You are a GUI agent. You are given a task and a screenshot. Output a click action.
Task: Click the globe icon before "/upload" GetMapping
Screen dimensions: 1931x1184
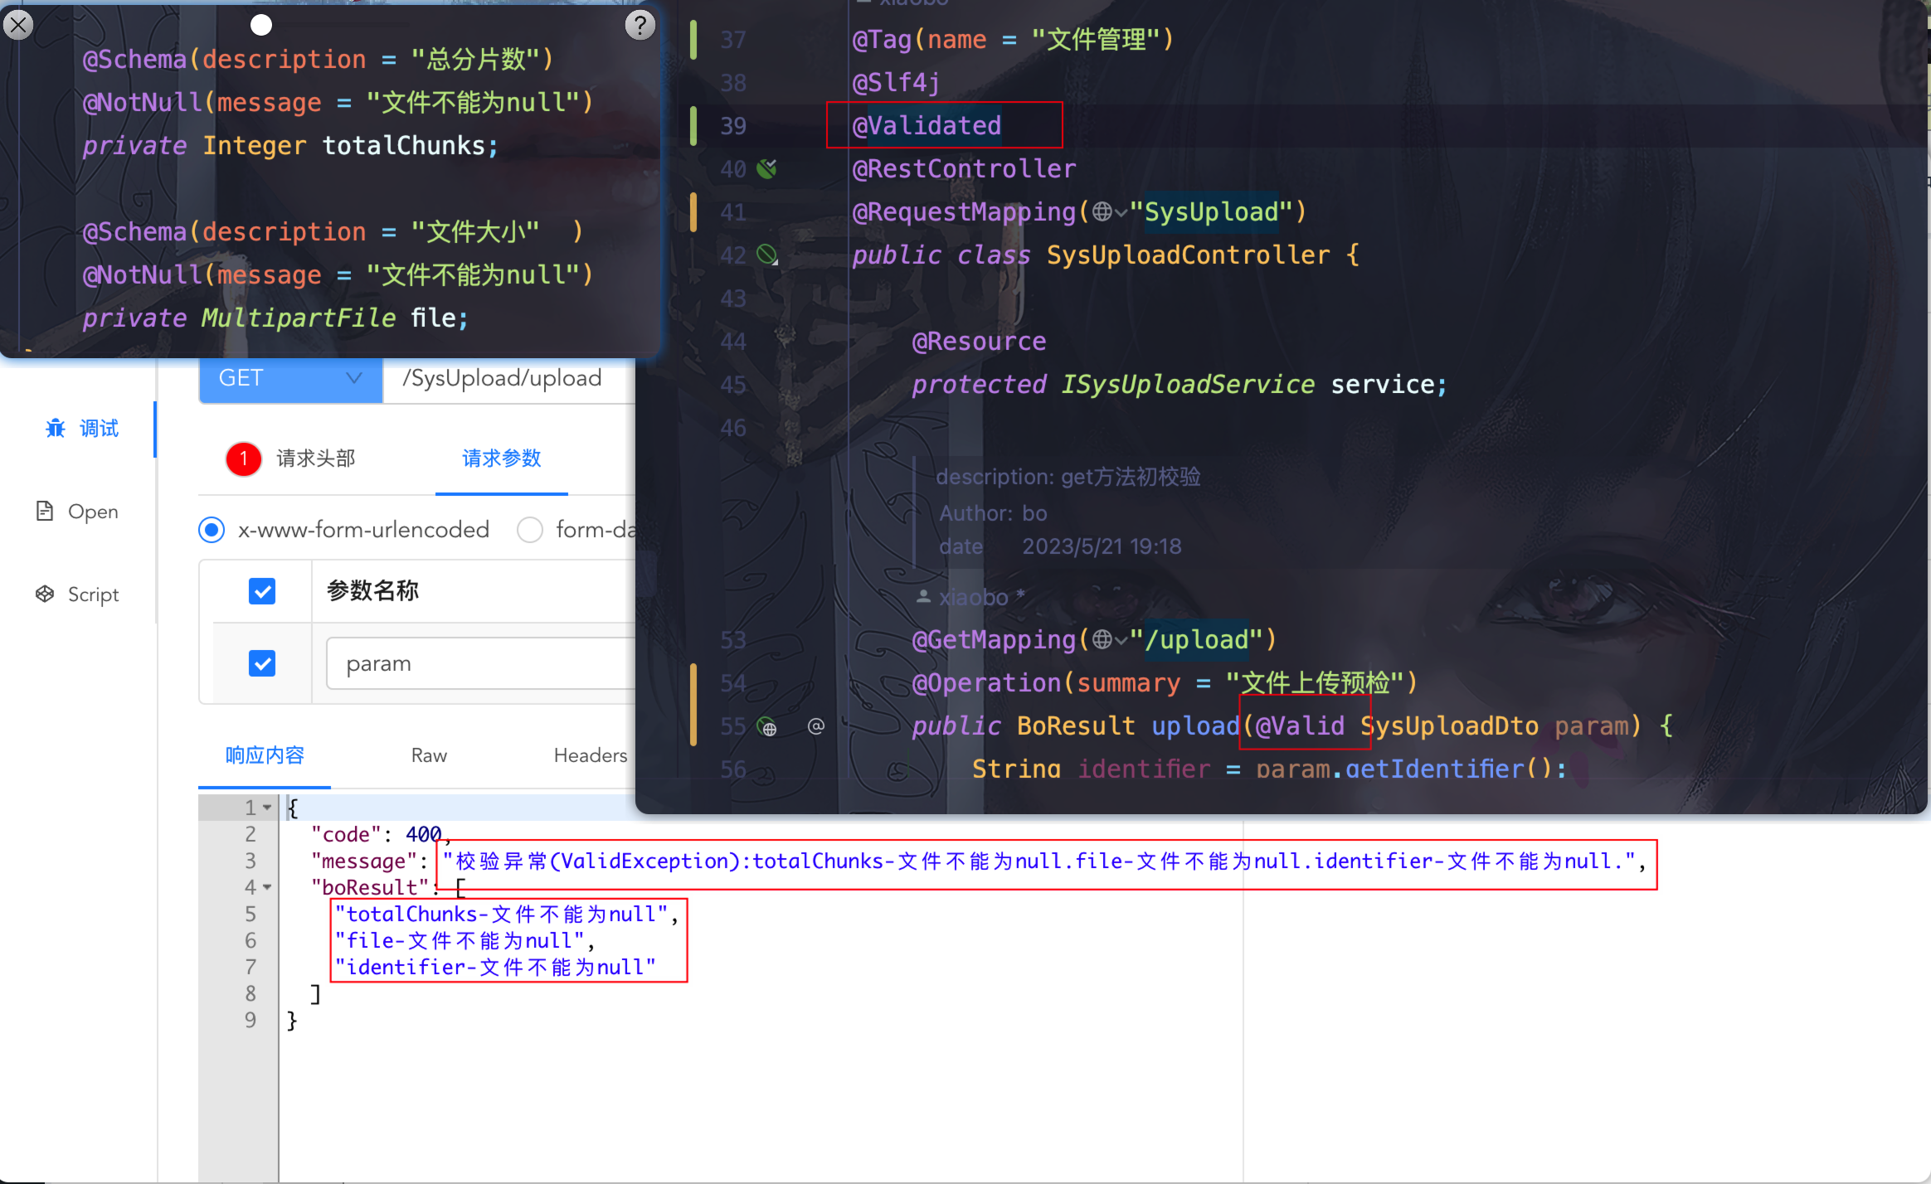[1102, 639]
